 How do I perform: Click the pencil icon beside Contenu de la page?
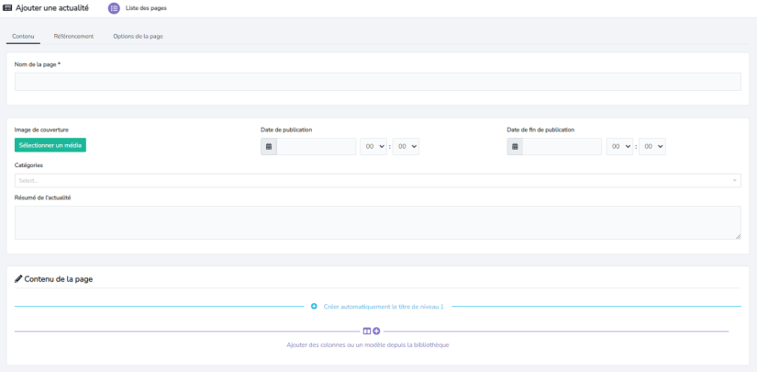[18, 278]
